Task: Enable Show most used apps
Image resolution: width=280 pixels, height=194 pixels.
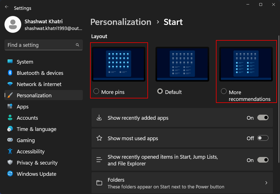Action: 262,138
